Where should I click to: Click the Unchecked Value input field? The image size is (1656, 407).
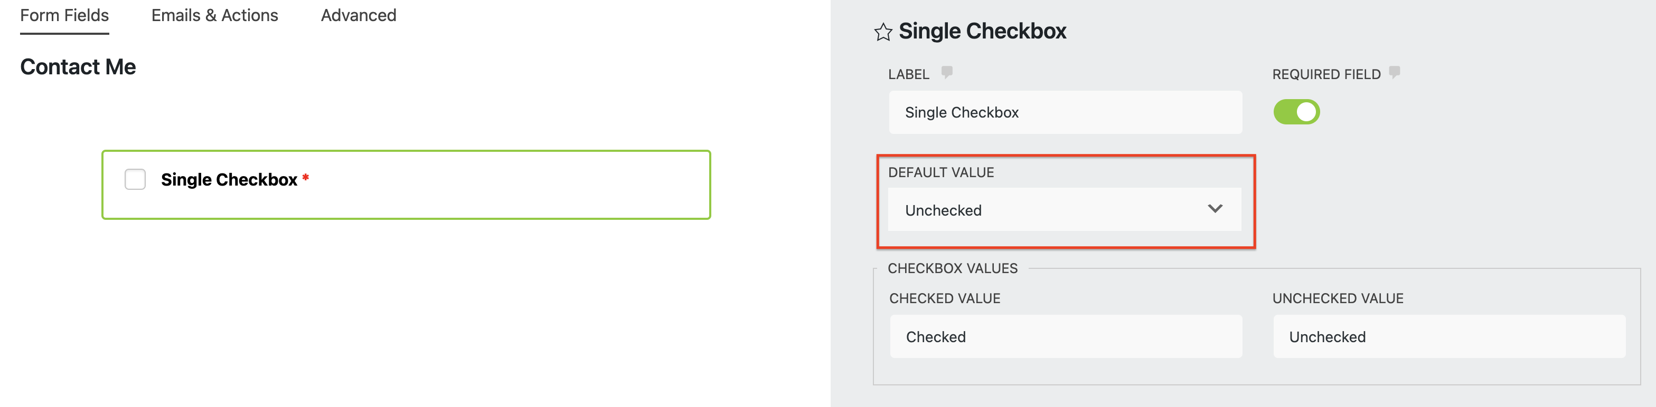[x=1448, y=336]
